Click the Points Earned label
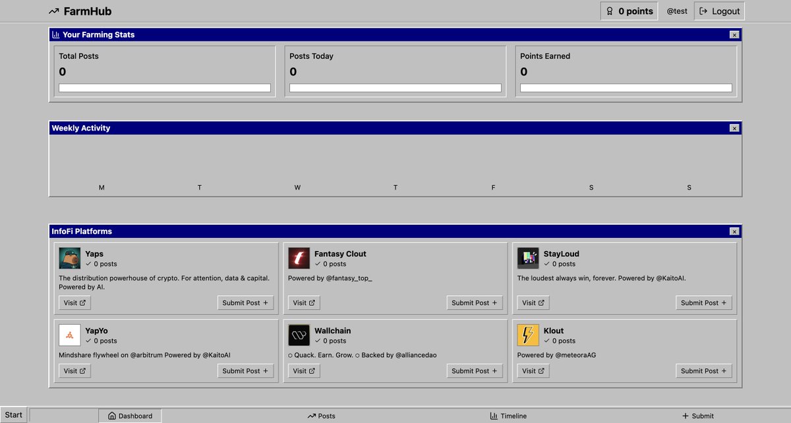The height and width of the screenshot is (423, 791). [545, 56]
